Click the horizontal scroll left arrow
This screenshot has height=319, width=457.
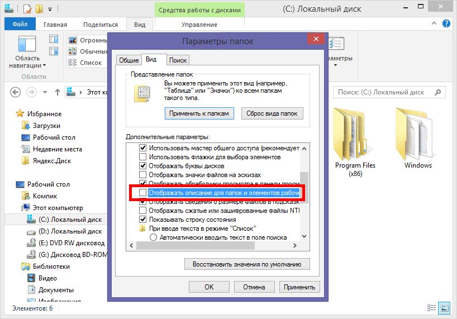click(131, 246)
